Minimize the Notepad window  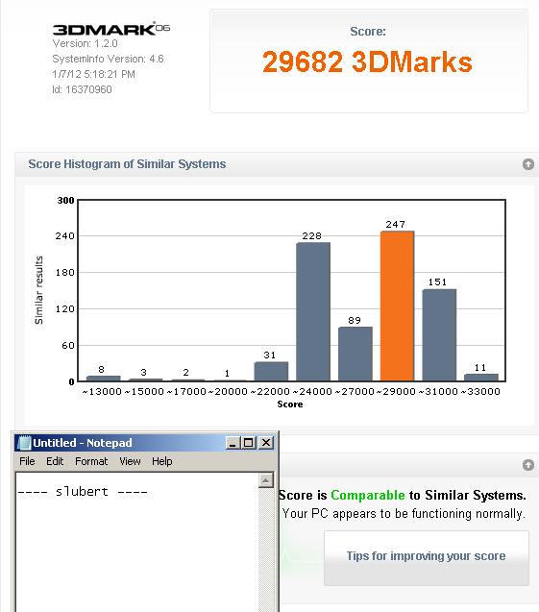233,443
